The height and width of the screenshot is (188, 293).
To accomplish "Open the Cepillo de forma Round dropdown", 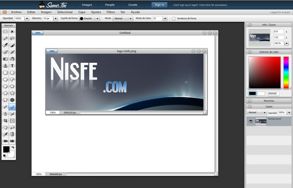I will coord(89,19).
